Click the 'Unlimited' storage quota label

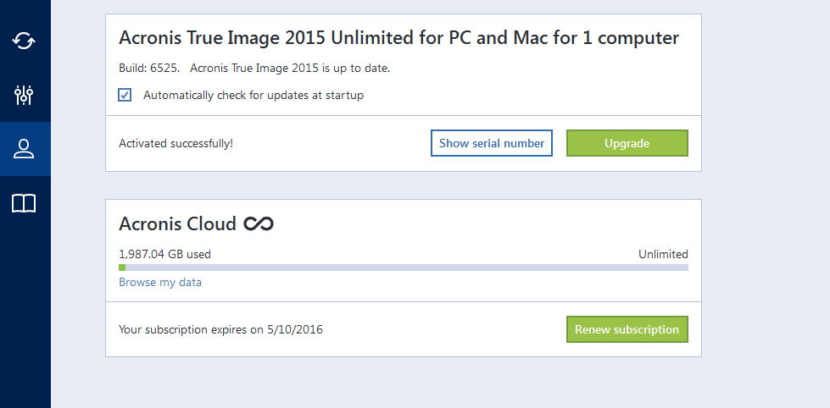(663, 254)
